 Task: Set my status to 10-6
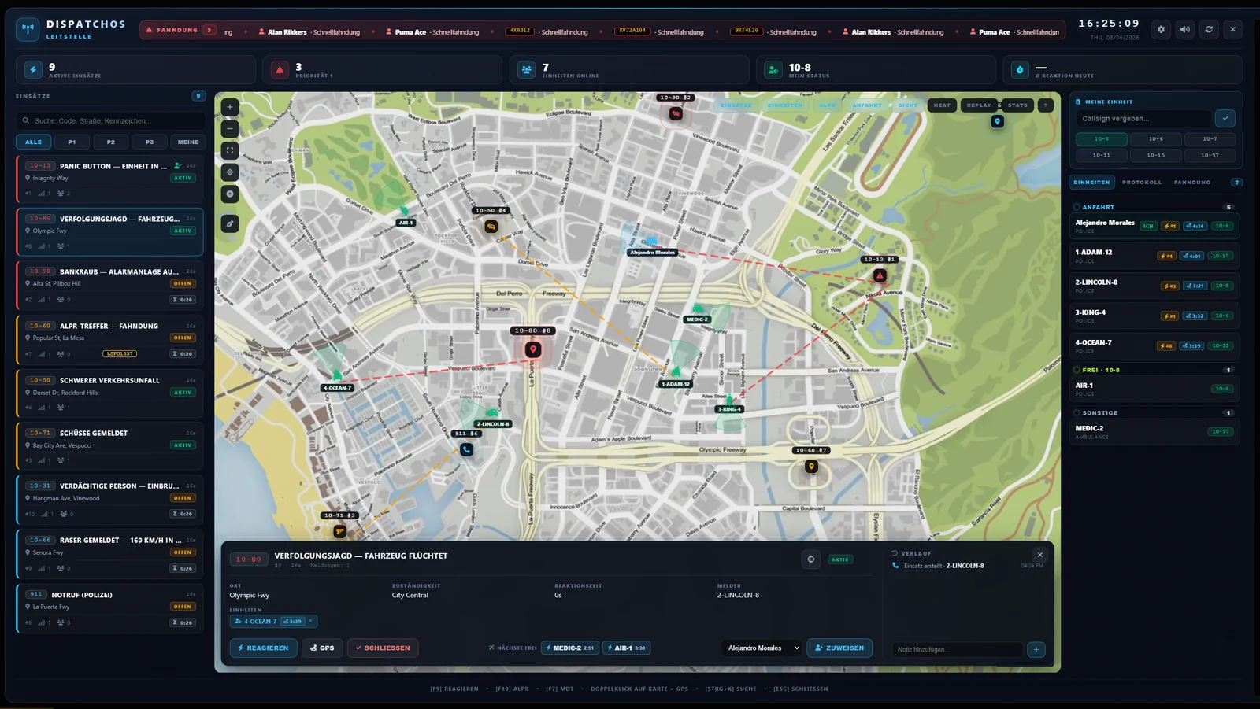1155,138
